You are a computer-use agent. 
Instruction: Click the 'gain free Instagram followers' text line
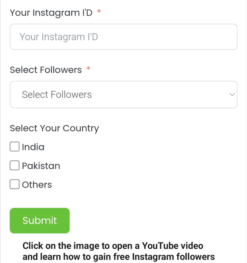(x=119, y=257)
